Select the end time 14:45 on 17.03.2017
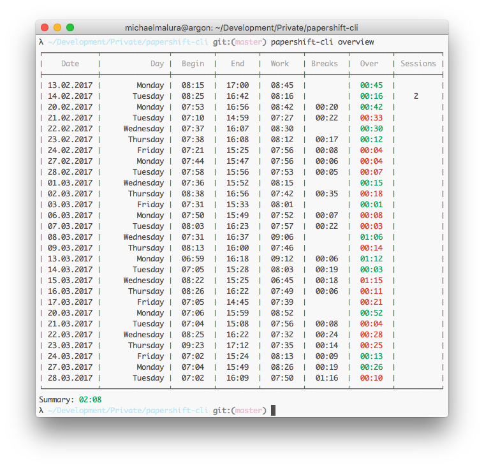Screen dimensions: 484x468 pos(237,302)
